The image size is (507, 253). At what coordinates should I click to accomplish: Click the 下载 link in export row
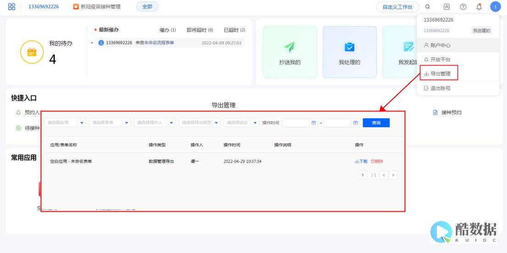(x=361, y=161)
